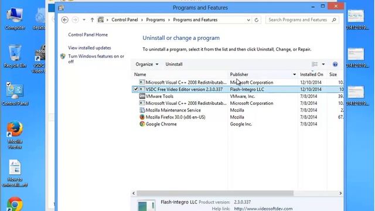Screen dimensions: 375x211
Task: Select Google Chrome in program list
Action: pos(161,124)
